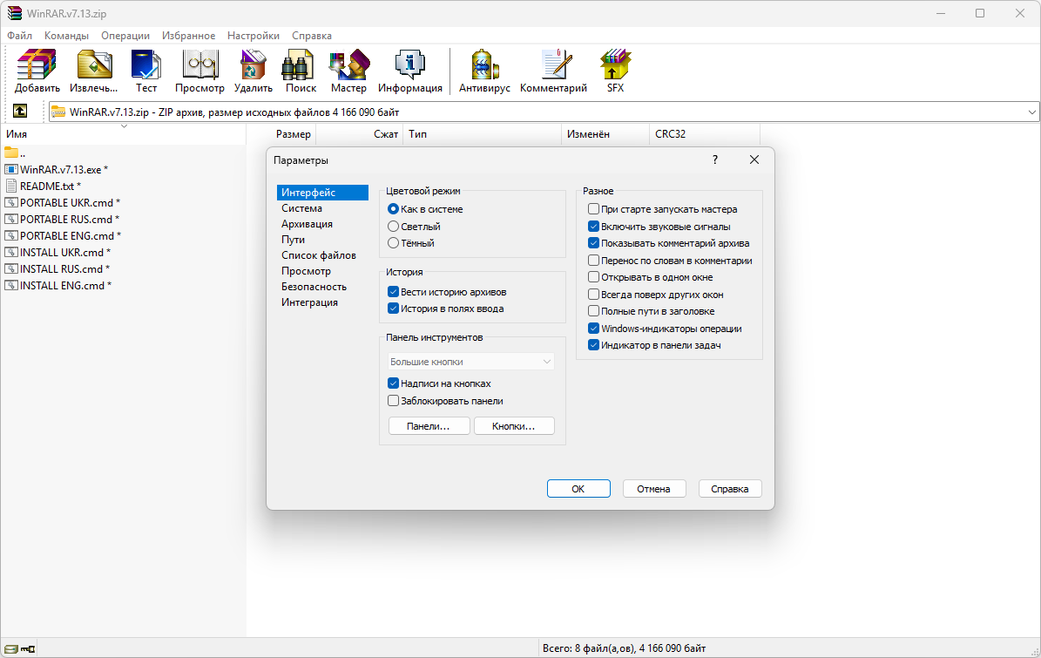The width and height of the screenshot is (1041, 658).
Task: Open the Избранное menu
Action: [x=188, y=36]
